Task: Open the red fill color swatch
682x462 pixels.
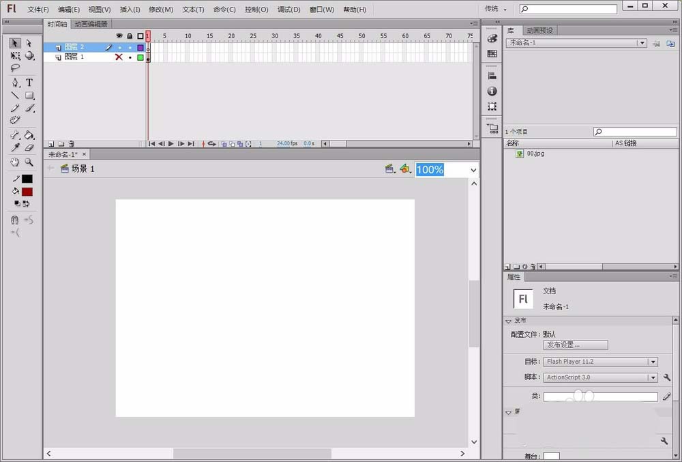Action: click(x=27, y=192)
